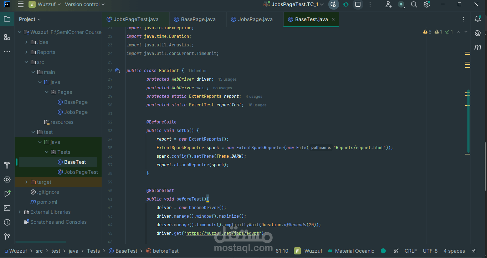Collapse the Pages package
Screen dimensions: 487x258
point(47,92)
